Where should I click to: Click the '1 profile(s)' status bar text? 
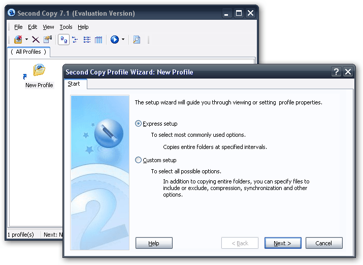pos(21,235)
